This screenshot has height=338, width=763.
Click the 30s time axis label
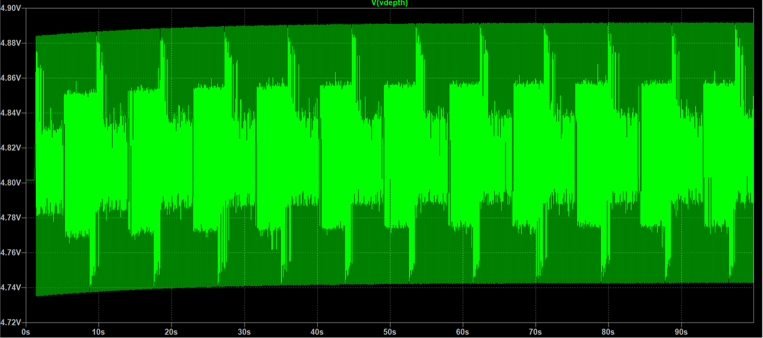pos(244,332)
